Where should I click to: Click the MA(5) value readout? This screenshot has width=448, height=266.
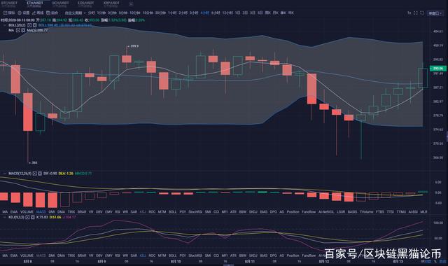point(37,30)
